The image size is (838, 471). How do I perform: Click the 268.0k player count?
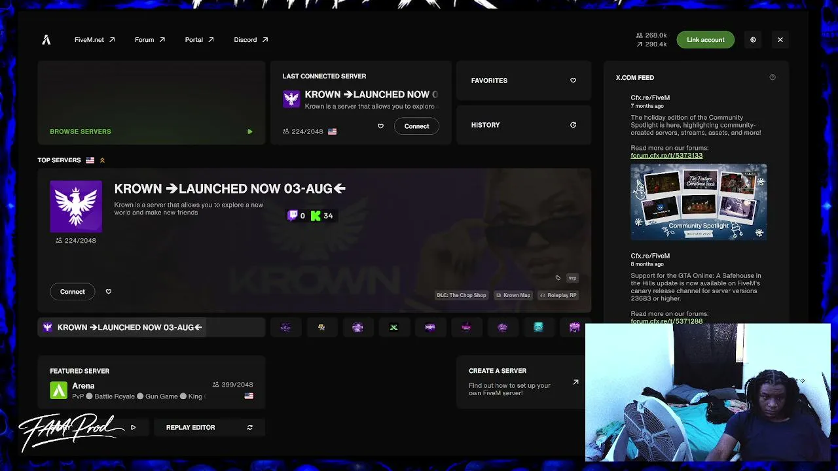tap(651, 35)
